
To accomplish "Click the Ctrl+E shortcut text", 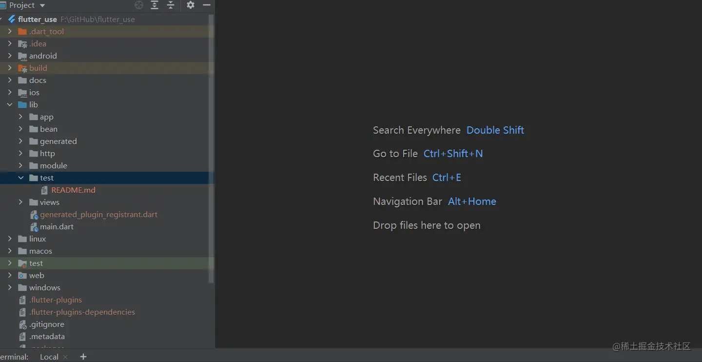I will click(x=447, y=178).
